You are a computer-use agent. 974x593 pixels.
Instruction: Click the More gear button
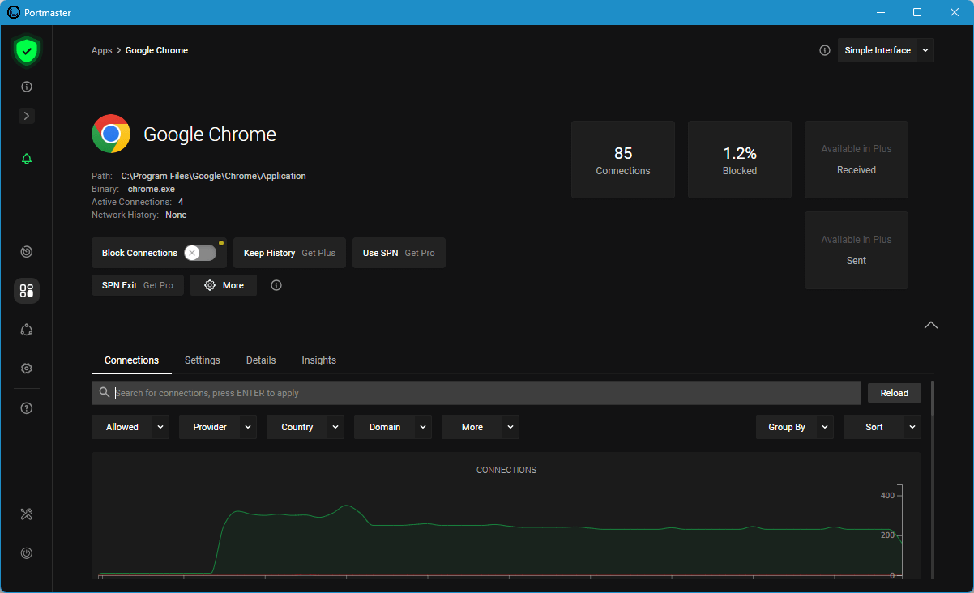pos(224,285)
